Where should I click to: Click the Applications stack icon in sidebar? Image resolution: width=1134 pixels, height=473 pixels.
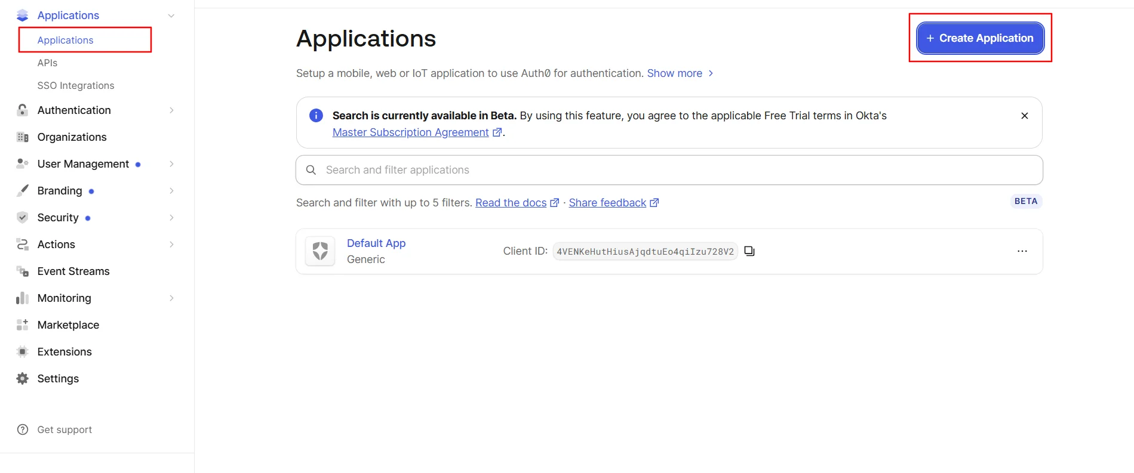click(23, 16)
